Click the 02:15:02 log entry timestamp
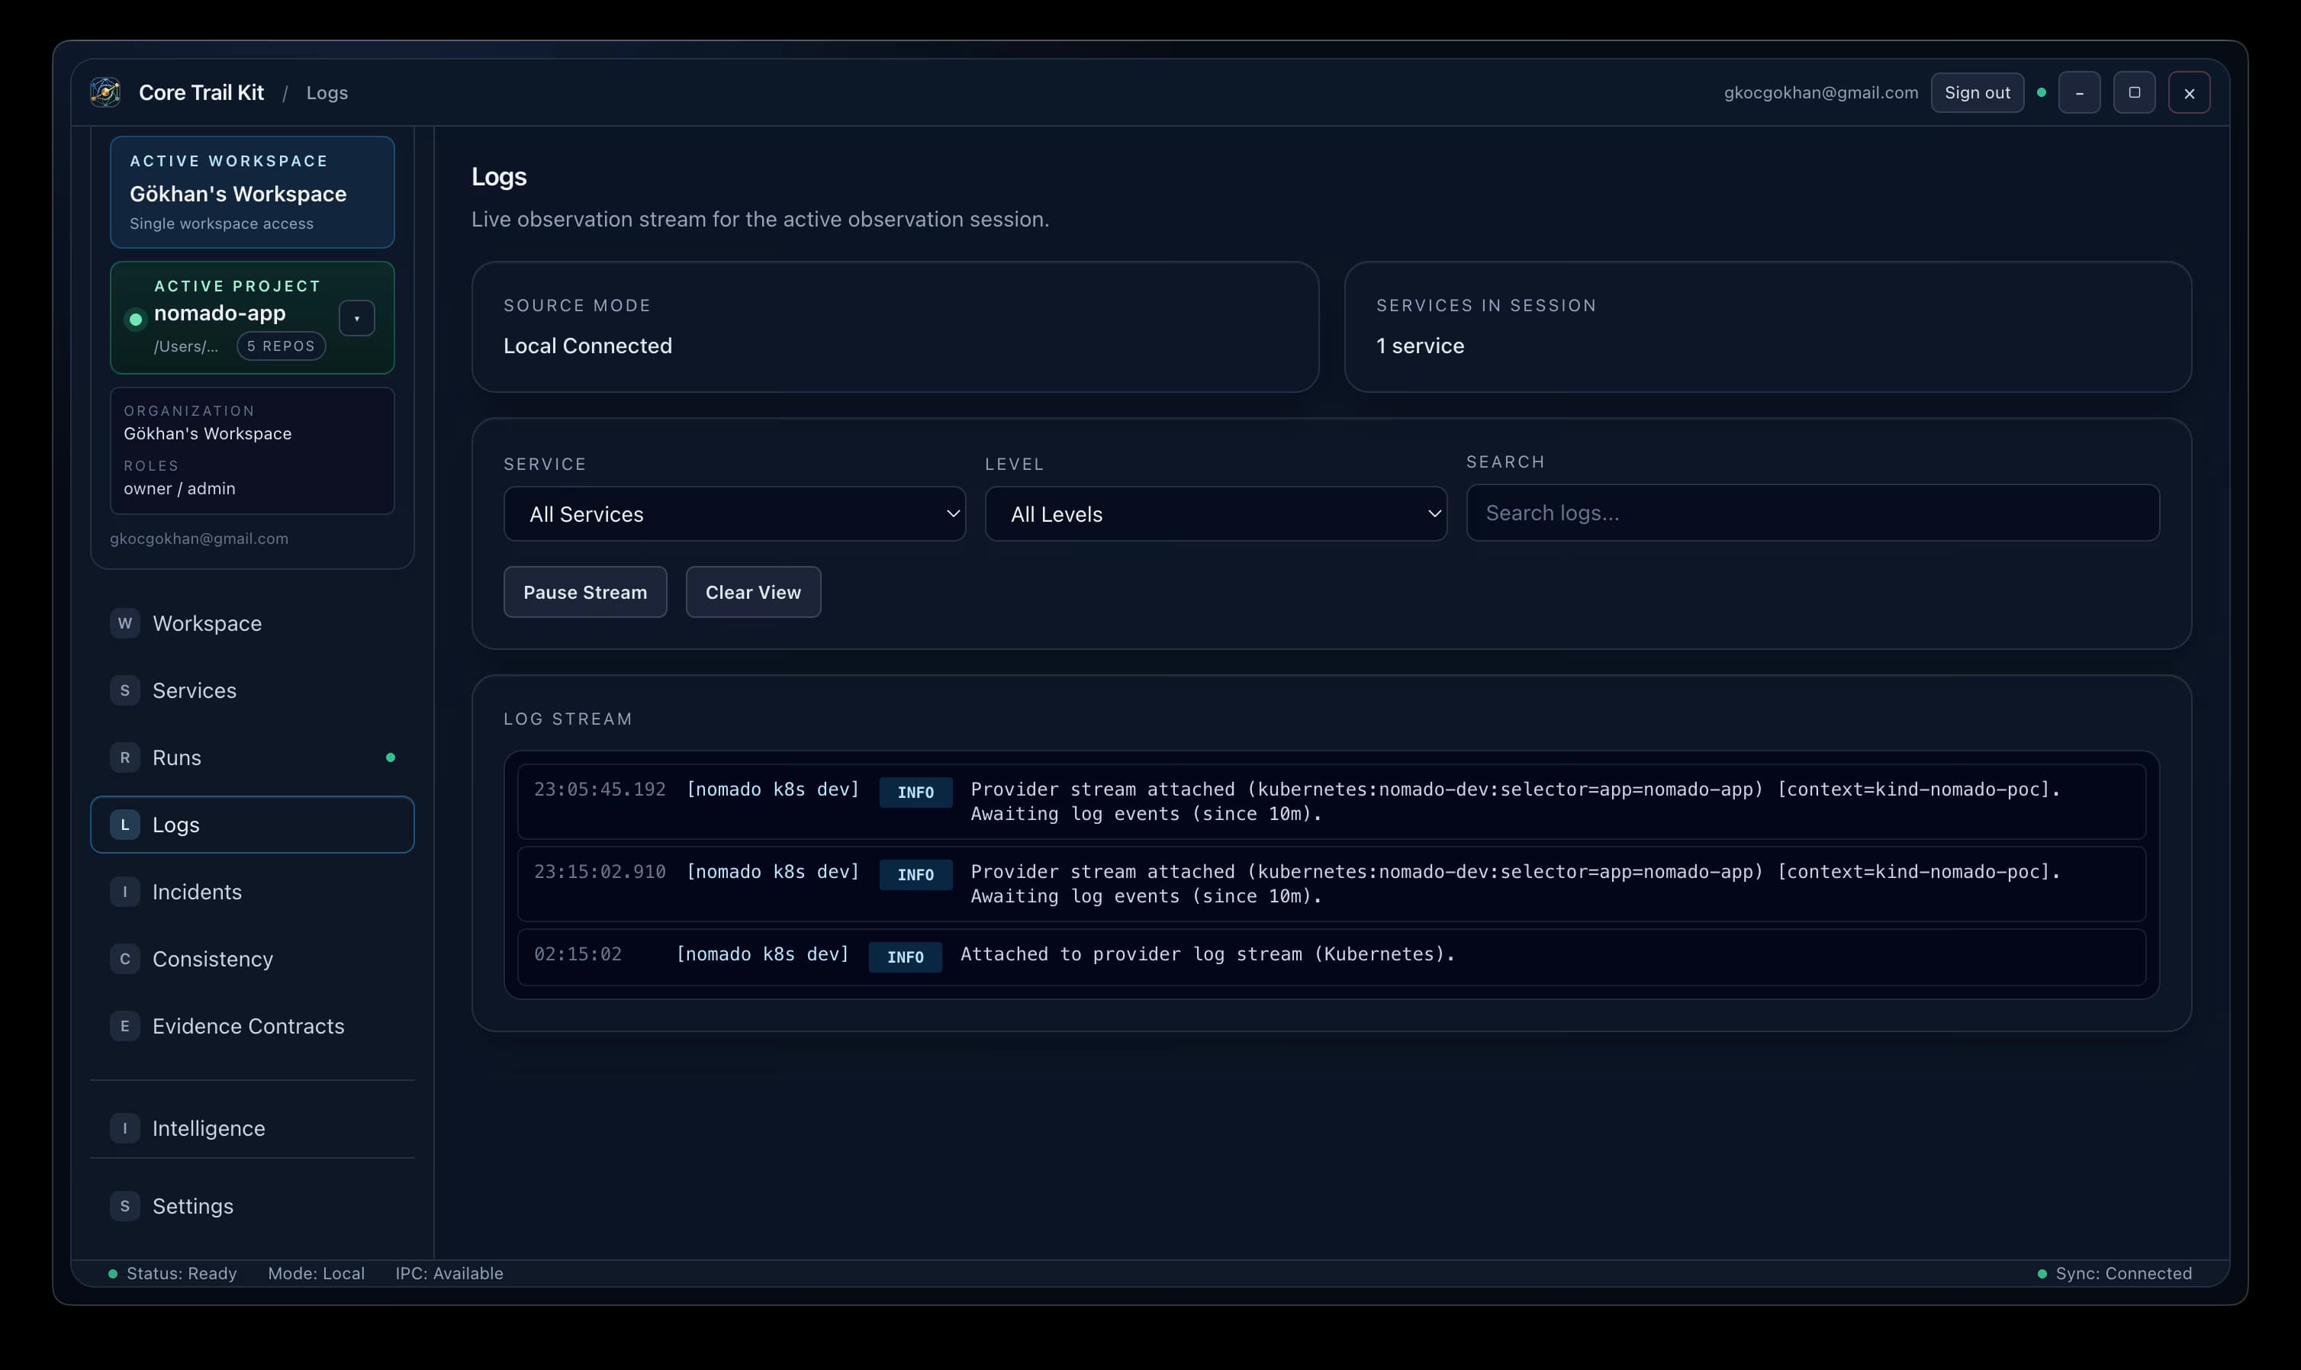 (x=578, y=954)
